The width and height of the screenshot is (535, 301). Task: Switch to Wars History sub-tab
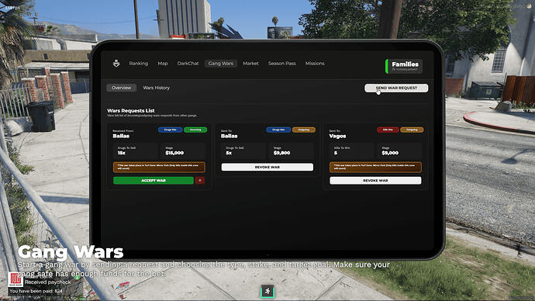pos(157,88)
